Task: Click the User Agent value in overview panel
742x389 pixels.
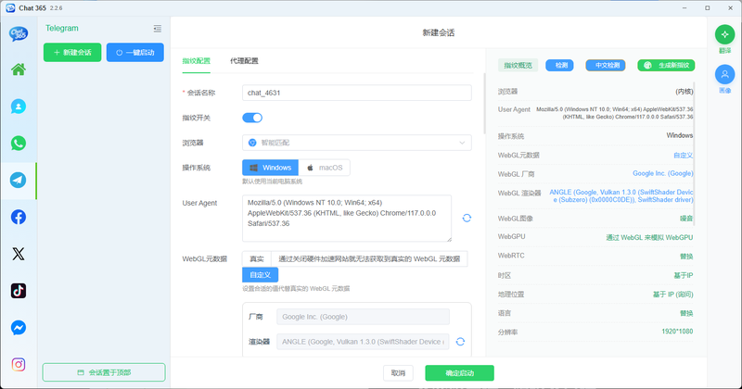Action: [614, 113]
